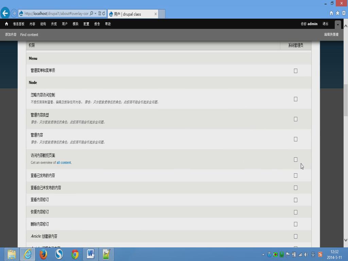Screen dimensions: 348x261
Task: Open the 信息面板 admin menu
Action: click(x=19, y=24)
